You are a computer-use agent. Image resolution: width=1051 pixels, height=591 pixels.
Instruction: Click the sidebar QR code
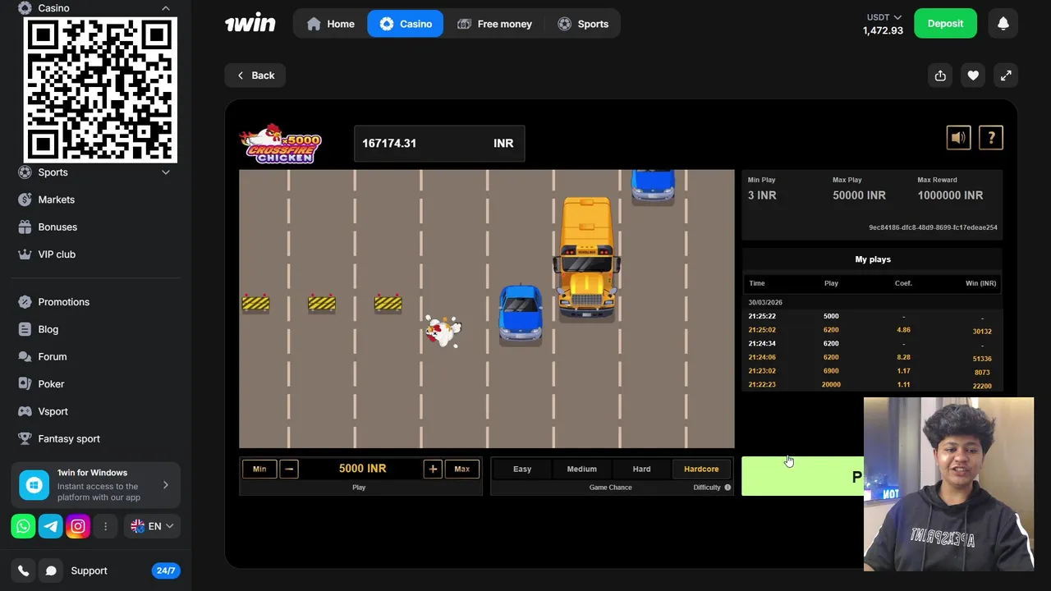tap(100, 89)
